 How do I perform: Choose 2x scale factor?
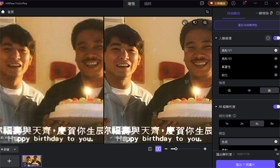(242, 124)
